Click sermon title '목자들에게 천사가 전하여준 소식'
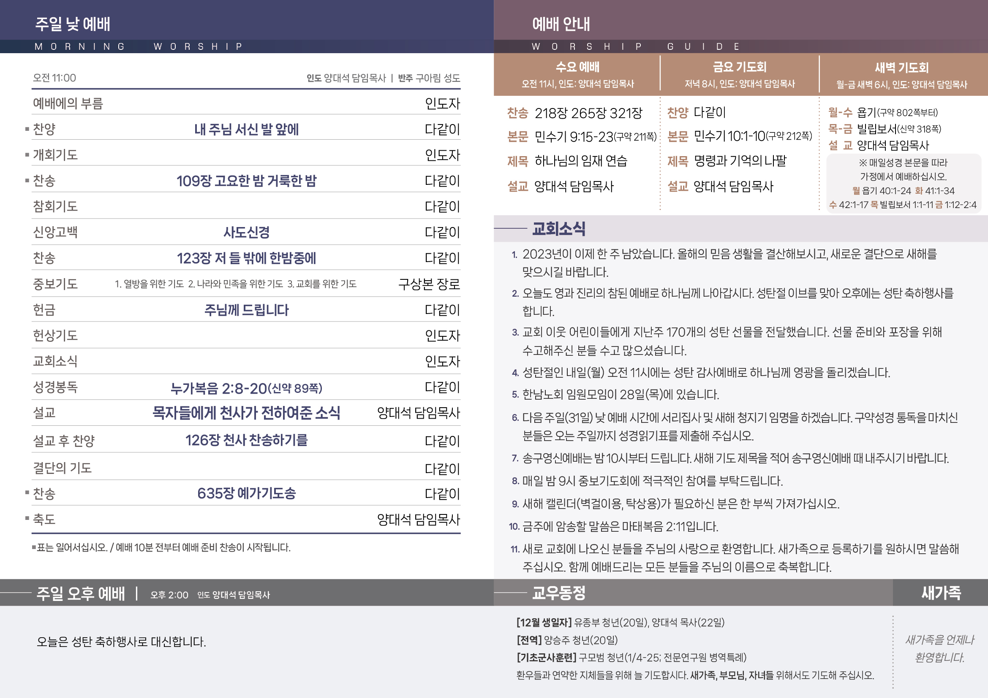Image resolution: width=988 pixels, height=698 pixels. [246, 413]
